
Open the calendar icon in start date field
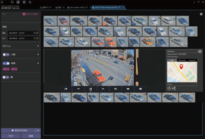(37, 33)
